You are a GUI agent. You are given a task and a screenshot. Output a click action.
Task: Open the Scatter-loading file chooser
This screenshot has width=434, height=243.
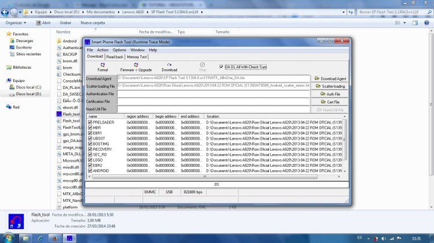coord(330,87)
